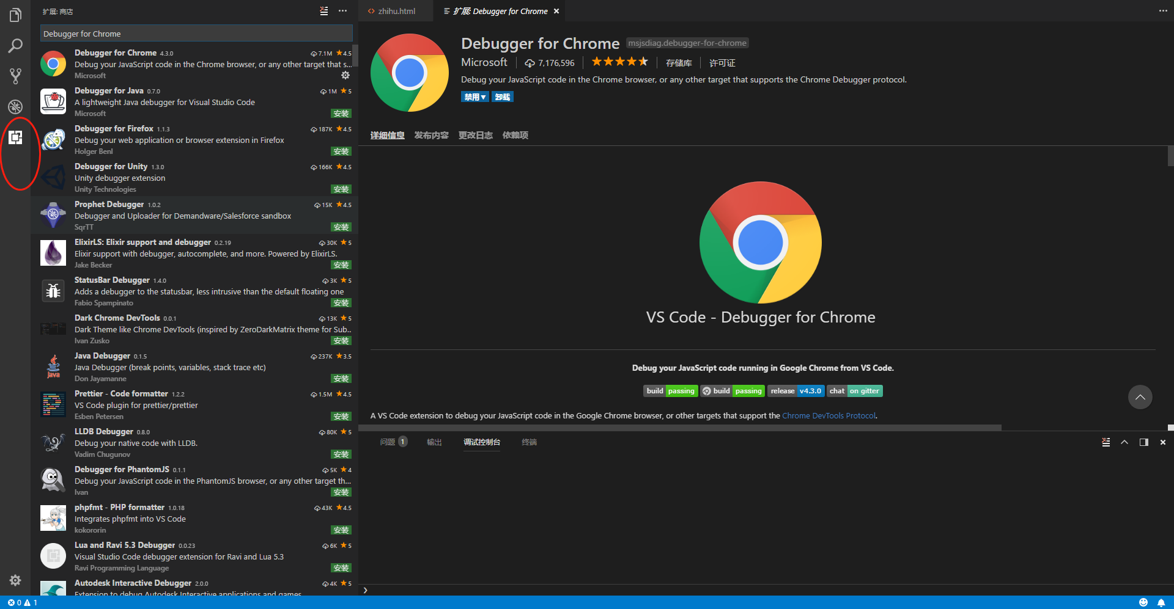Open the 禁用 disable dropdown
The width and height of the screenshot is (1174, 609).
click(474, 97)
